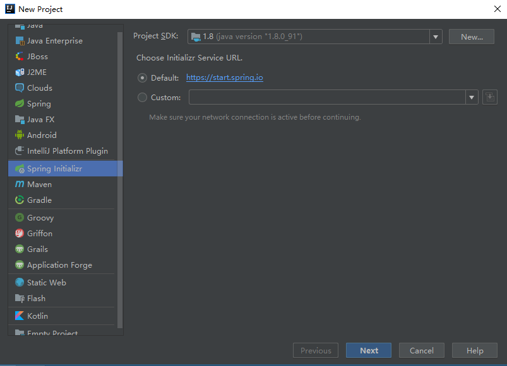Click the Spring leaf icon

click(20, 103)
